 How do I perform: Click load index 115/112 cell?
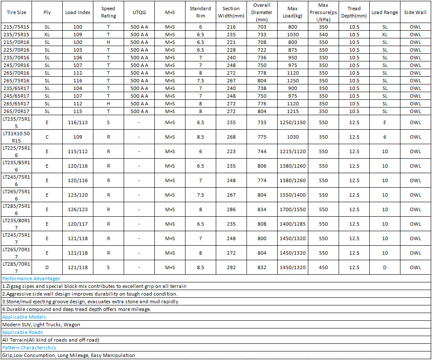click(x=78, y=151)
